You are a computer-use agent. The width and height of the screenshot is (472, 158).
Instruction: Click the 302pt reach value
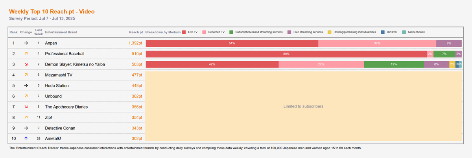click(137, 139)
